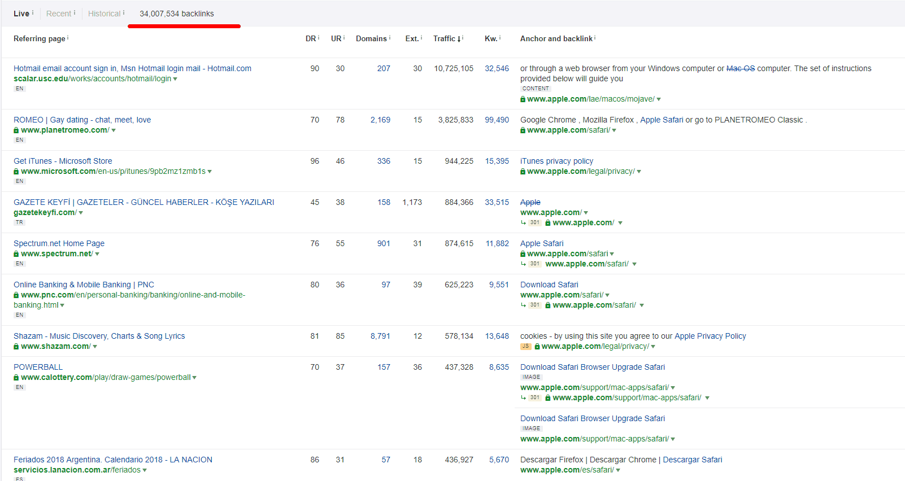Click the info icon beside Domains header
This screenshot has height=481, width=905.
[390, 38]
